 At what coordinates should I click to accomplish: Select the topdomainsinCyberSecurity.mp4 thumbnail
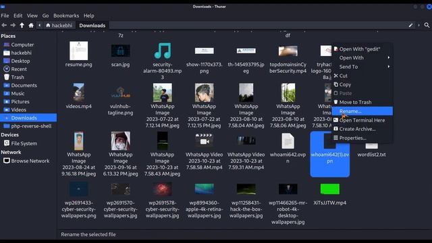(288, 51)
